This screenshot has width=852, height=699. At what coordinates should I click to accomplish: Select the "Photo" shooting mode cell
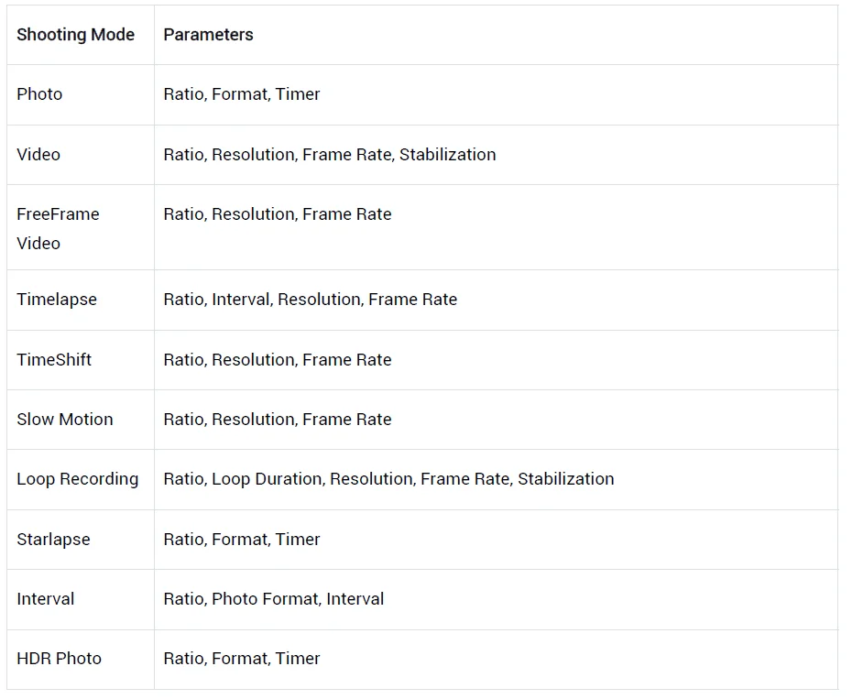[39, 94]
